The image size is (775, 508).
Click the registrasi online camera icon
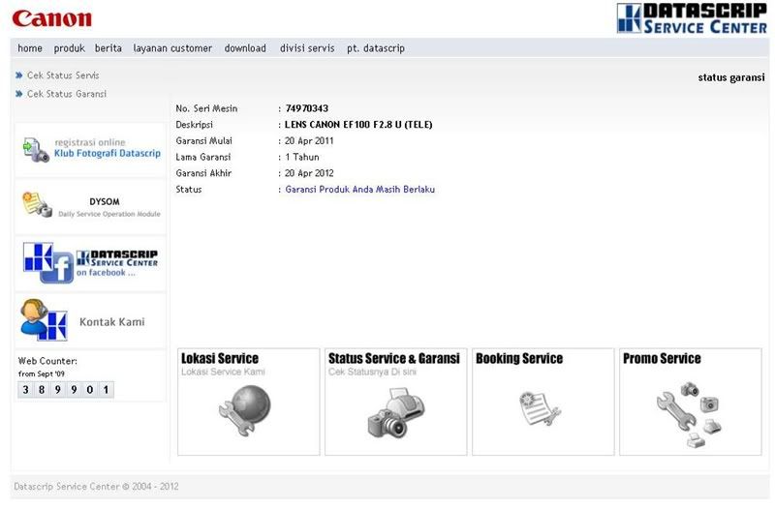tap(36, 150)
